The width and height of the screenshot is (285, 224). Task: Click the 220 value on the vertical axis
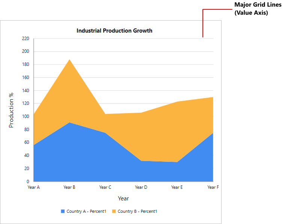point(26,39)
